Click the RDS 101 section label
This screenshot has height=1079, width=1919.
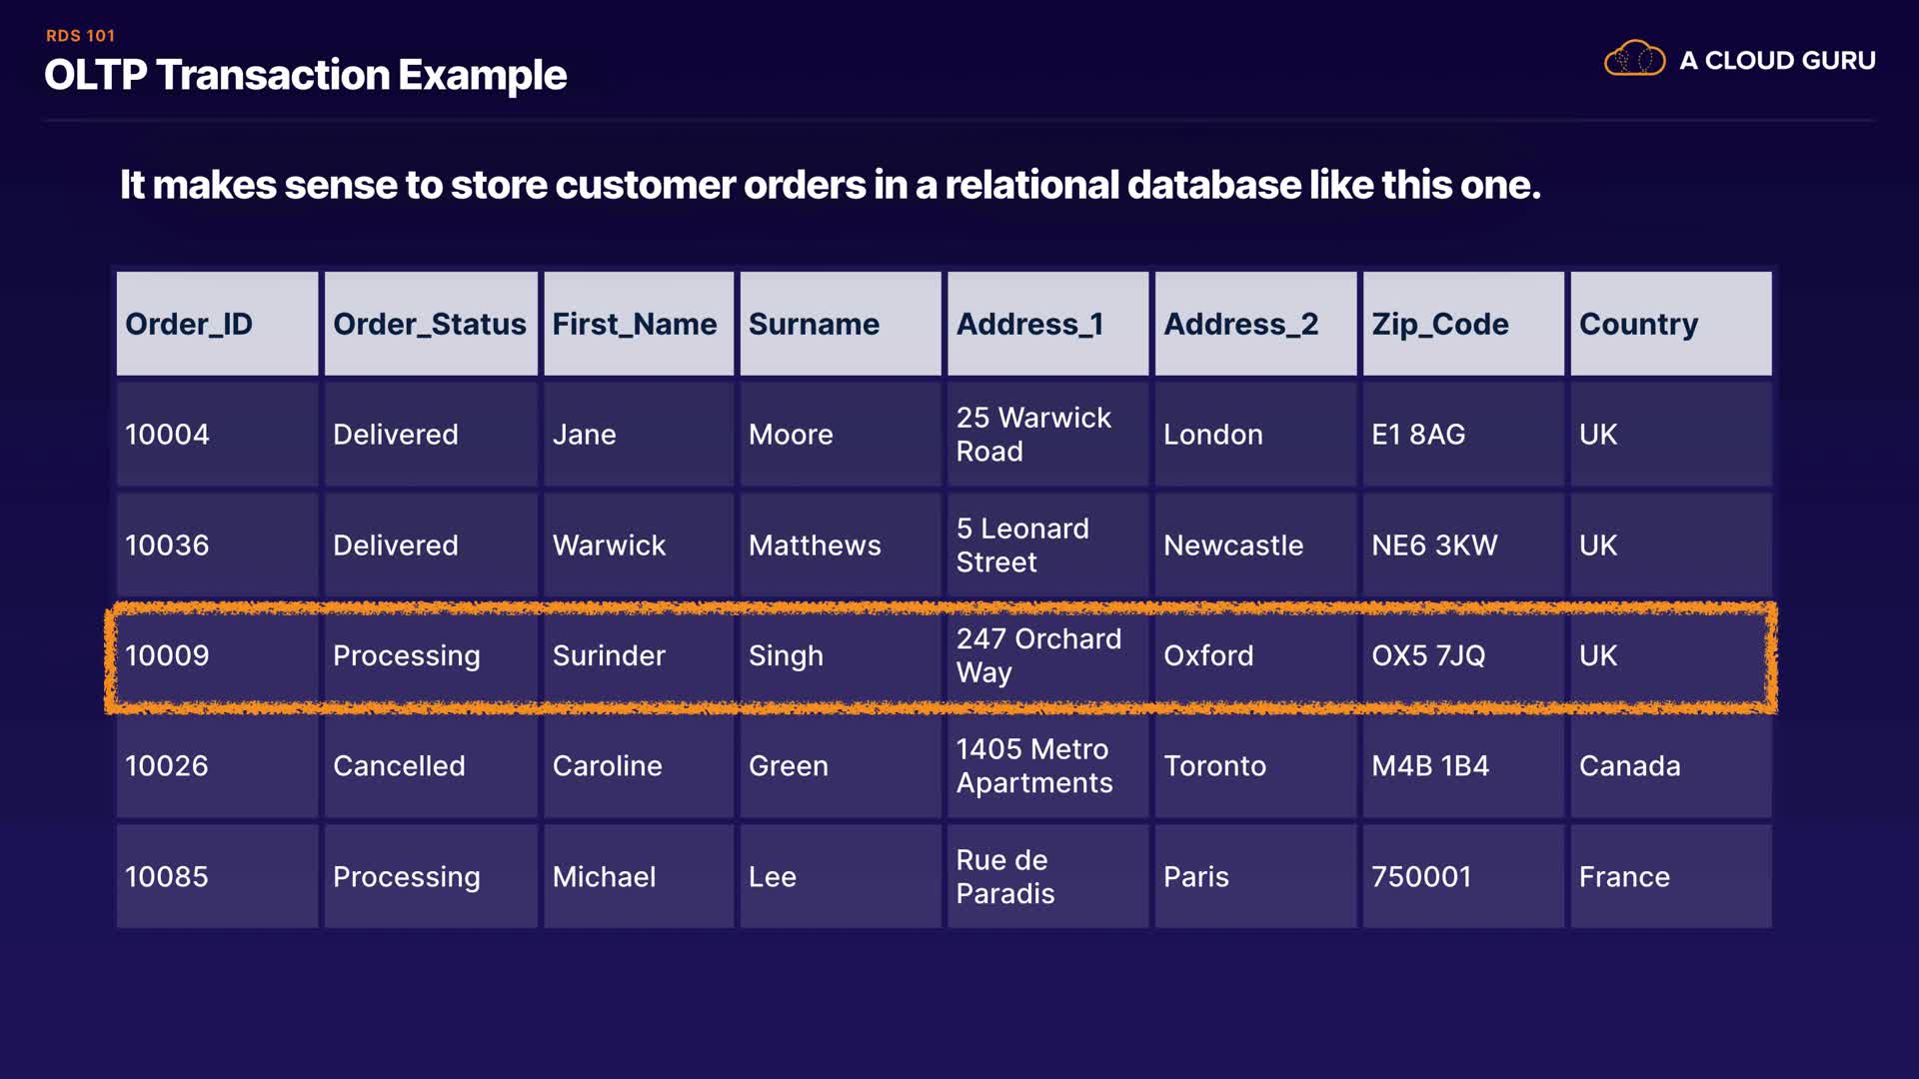point(80,35)
